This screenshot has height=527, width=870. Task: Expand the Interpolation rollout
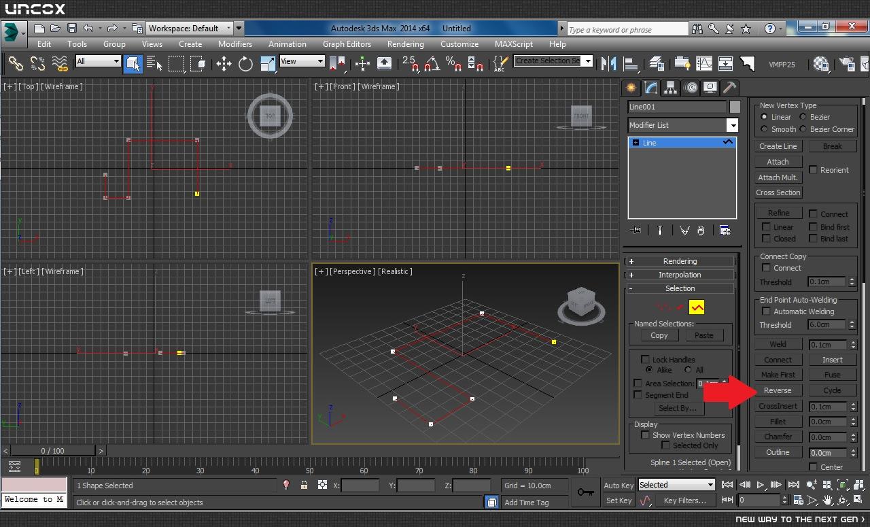[x=680, y=275]
